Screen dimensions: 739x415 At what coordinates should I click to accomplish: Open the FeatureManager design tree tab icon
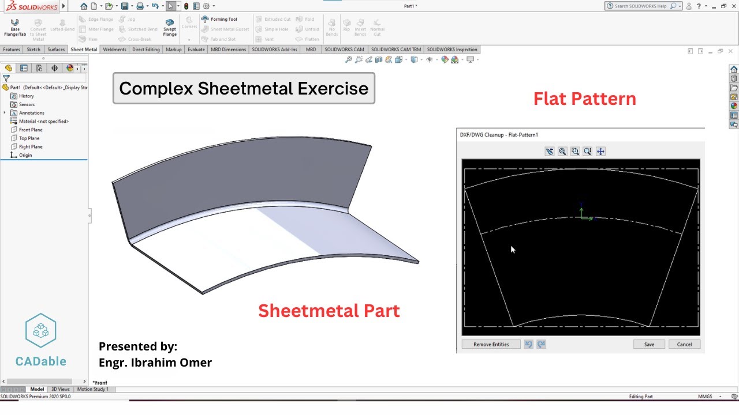click(x=8, y=68)
